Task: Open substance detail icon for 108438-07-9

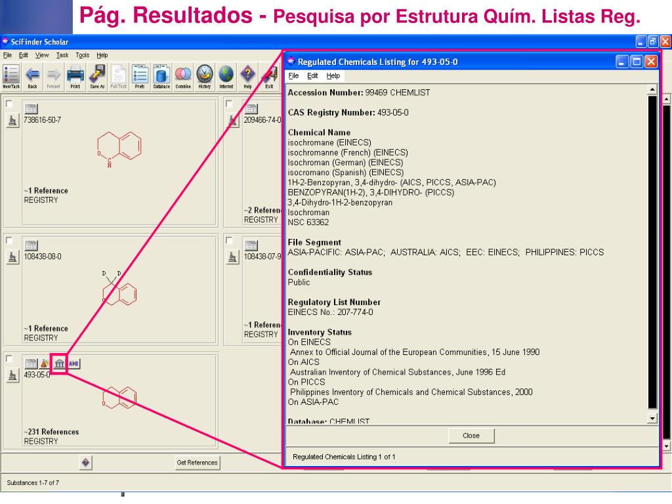Action: 251,245
